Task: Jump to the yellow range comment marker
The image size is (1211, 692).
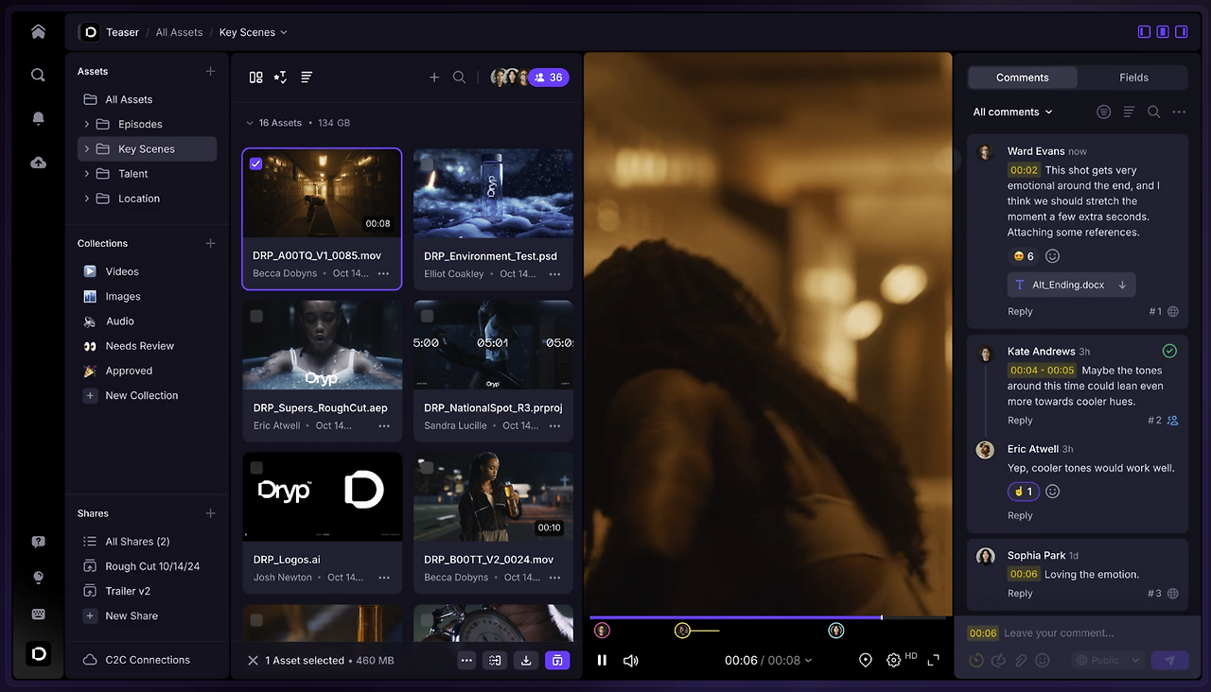Action: pyautogui.click(x=682, y=631)
